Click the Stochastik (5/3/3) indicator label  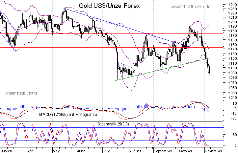coord(113,124)
